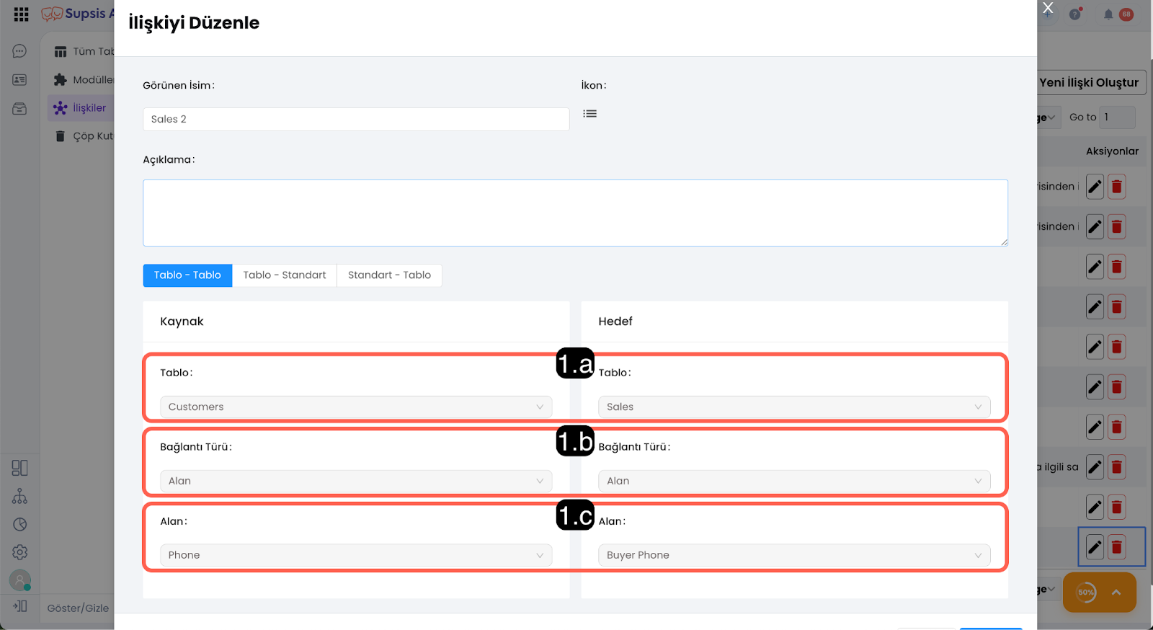Open the settings gear in sidebar
Screen dimensions: 1153x630
(19, 552)
